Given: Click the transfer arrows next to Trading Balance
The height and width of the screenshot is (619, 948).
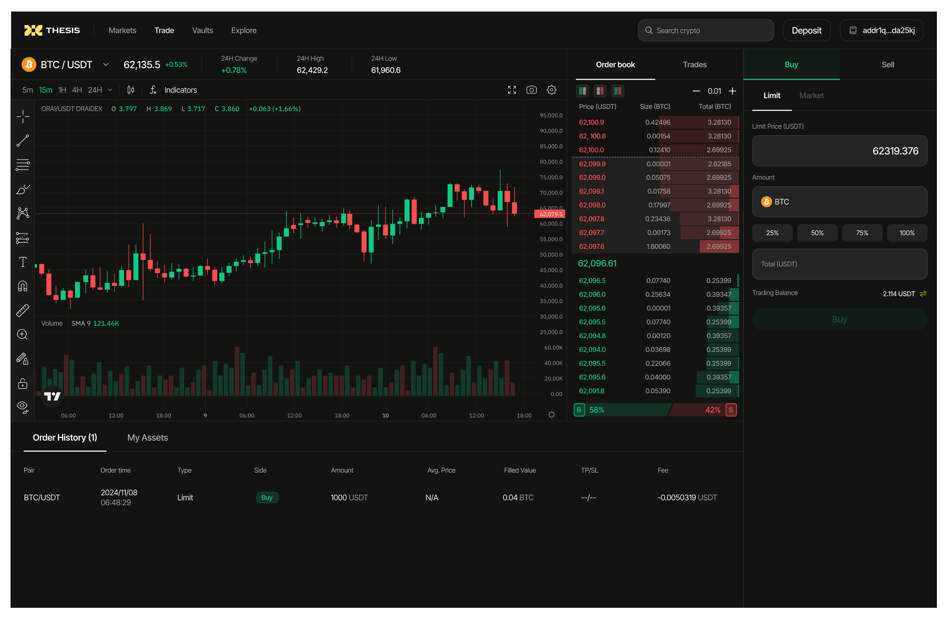Looking at the screenshot, I should 923,294.
